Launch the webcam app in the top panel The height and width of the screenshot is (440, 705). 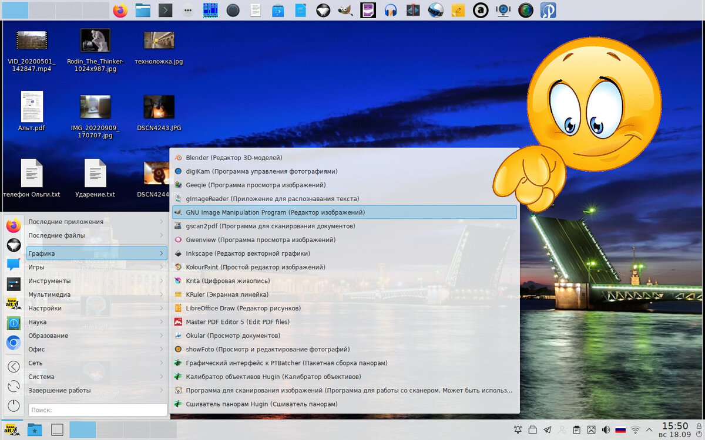pos(503,11)
